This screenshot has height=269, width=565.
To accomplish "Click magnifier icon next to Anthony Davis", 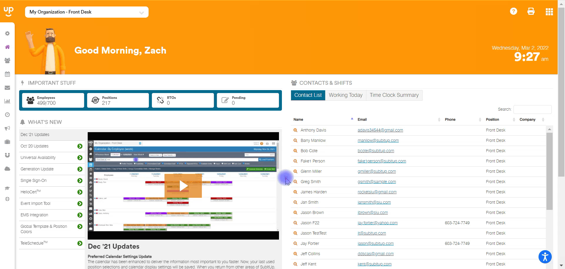I will [295, 130].
